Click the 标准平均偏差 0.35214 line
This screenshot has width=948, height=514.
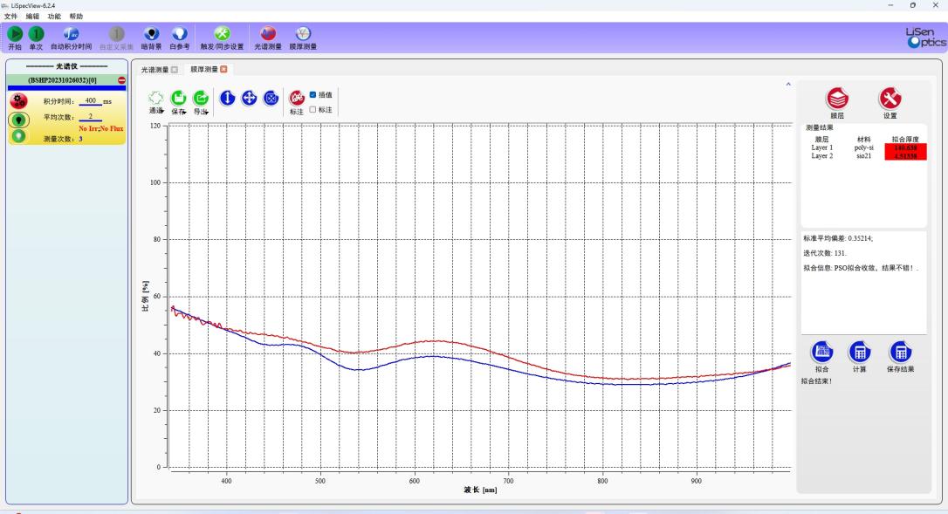838,238
